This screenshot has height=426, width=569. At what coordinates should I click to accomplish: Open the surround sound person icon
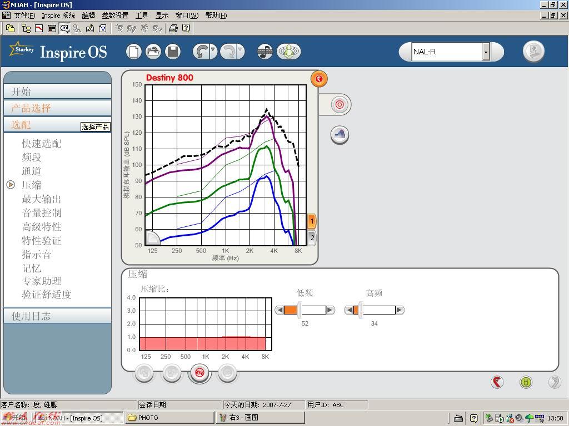click(x=288, y=52)
